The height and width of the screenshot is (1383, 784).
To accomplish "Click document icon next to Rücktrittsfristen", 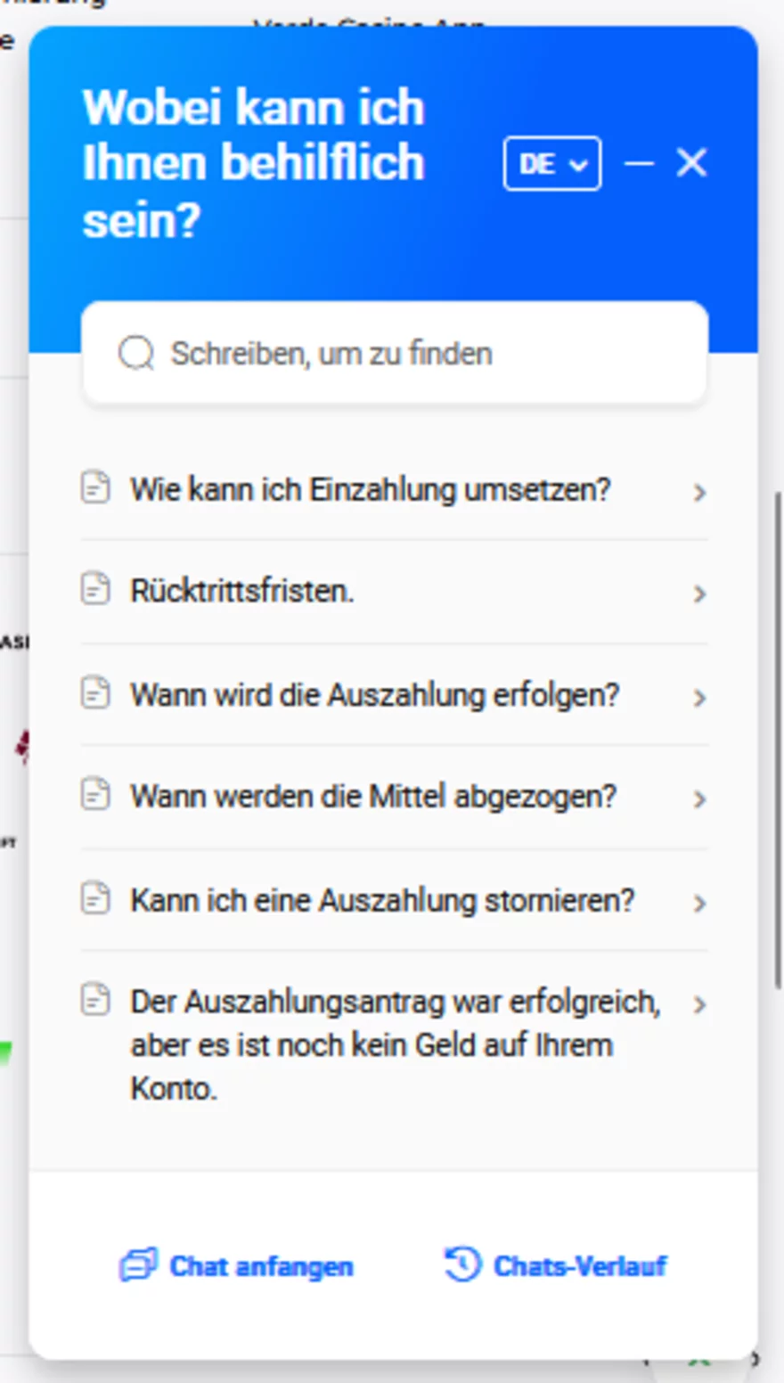I will (95, 589).
